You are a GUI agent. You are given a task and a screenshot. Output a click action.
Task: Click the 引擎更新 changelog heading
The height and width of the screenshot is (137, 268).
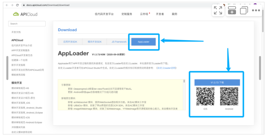click(66, 85)
